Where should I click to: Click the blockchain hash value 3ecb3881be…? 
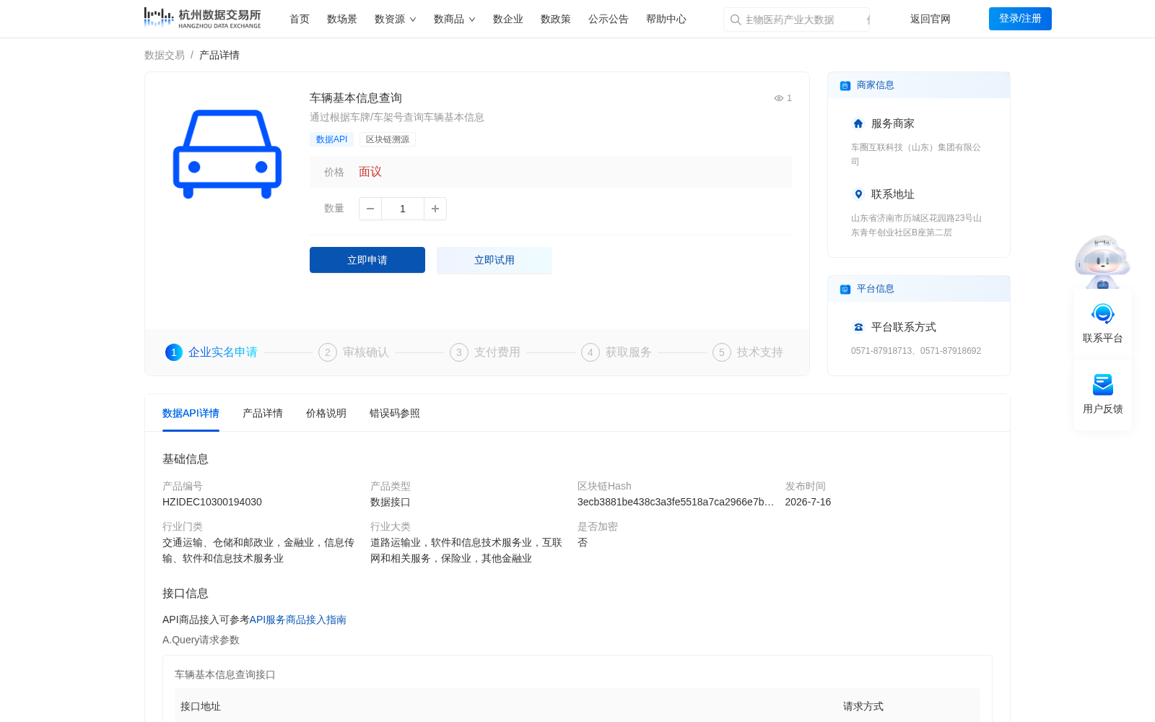point(676,502)
